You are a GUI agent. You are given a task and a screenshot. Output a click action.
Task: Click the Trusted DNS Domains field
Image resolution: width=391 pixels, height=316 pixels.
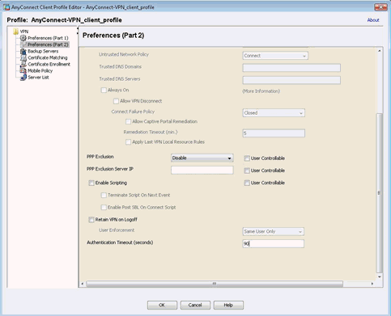pos(291,68)
